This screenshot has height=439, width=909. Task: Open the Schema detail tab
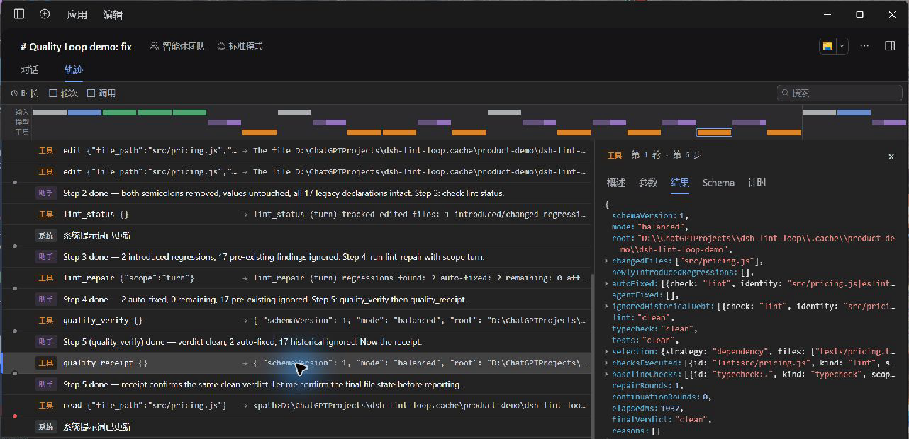pos(718,183)
